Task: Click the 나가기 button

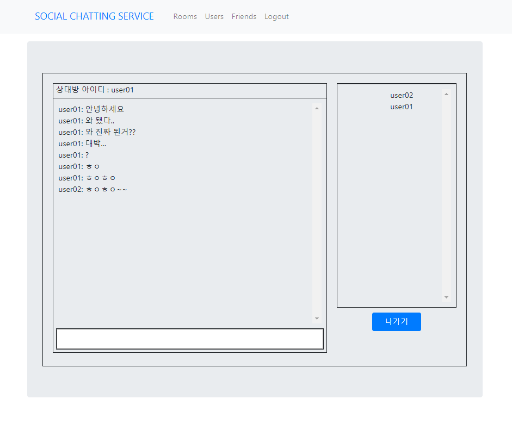Action: [x=397, y=322]
